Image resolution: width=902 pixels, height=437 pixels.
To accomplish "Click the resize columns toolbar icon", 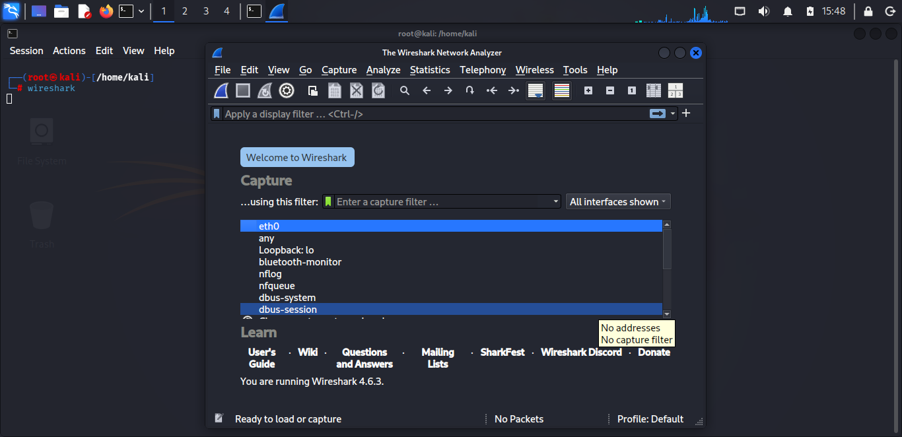I will [x=654, y=90].
